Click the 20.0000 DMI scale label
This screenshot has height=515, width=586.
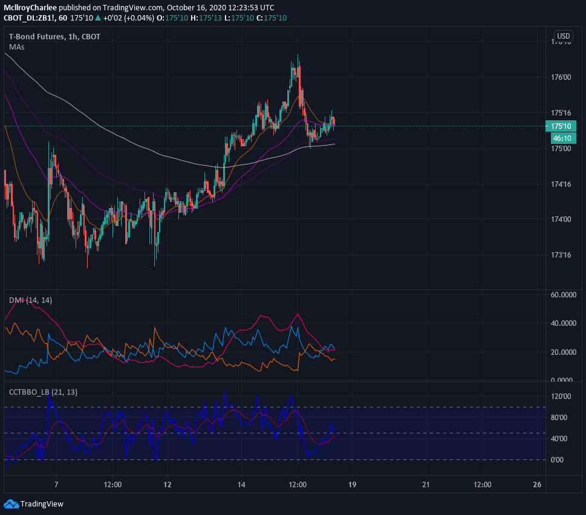[564, 352]
